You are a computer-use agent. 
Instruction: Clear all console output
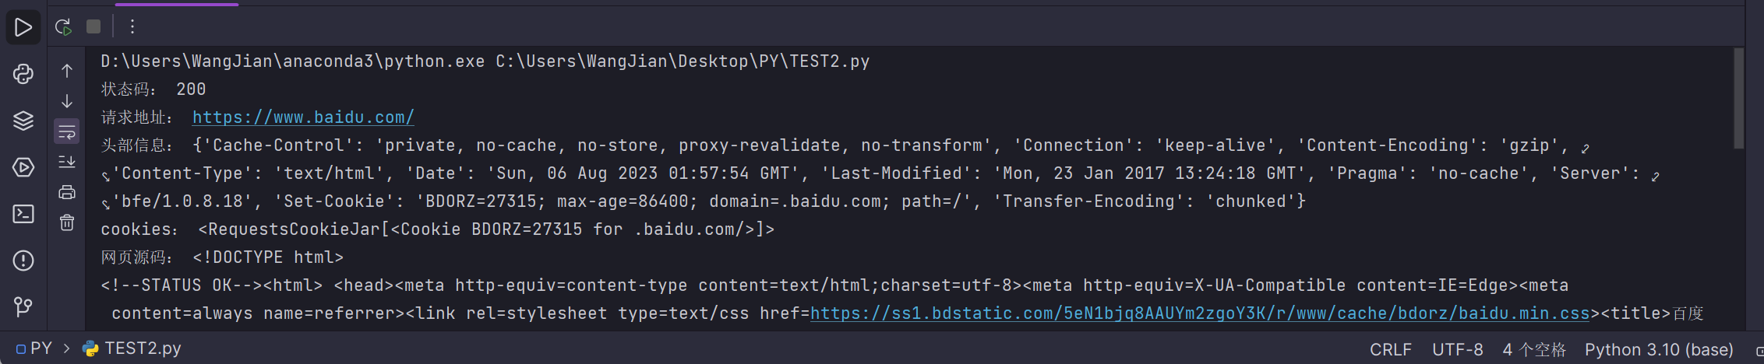(67, 222)
